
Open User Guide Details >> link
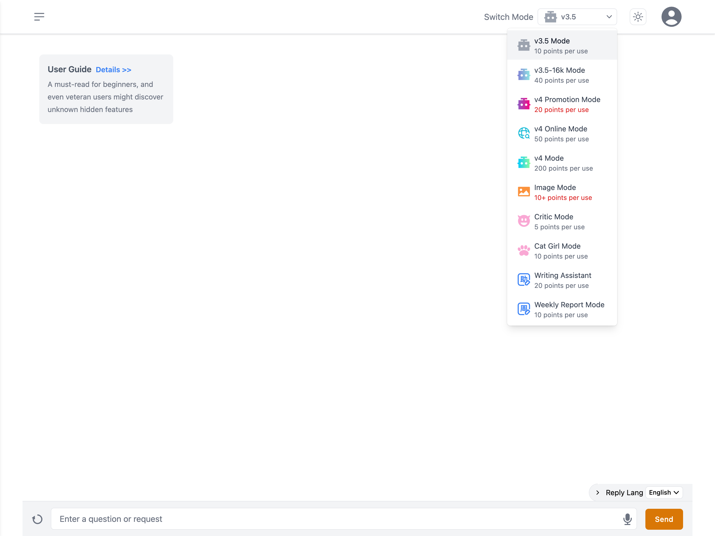[114, 70]
